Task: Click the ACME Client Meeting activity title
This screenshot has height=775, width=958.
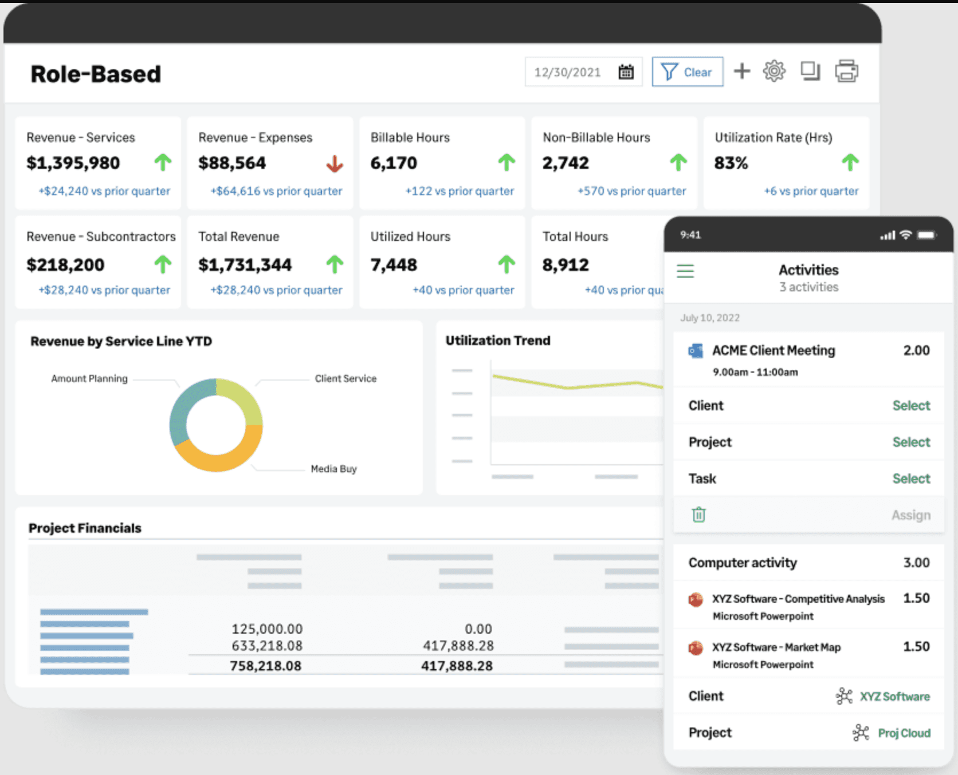Action: coord(774,350)
